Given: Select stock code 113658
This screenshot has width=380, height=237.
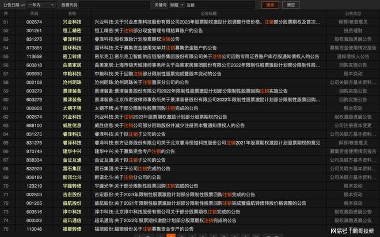Looking at the screenshot, I should click(x=34, y=57).
